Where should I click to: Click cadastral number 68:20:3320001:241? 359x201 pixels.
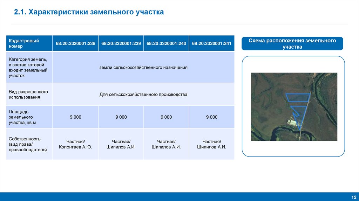[212, 43]
